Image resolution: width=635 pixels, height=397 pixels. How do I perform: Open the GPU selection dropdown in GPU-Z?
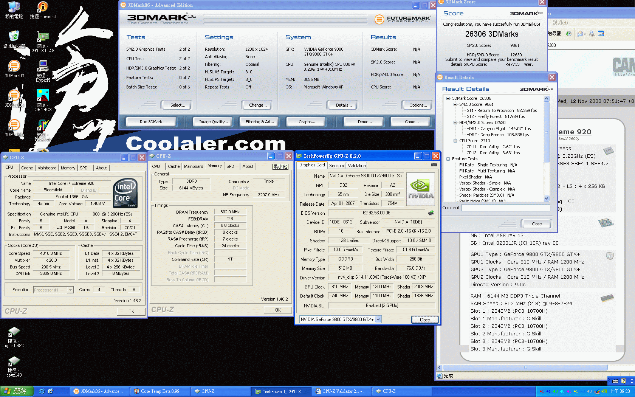(x=378, y=319)
